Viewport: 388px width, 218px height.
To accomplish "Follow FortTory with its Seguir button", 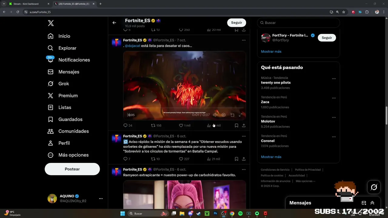I will [327, 38].
